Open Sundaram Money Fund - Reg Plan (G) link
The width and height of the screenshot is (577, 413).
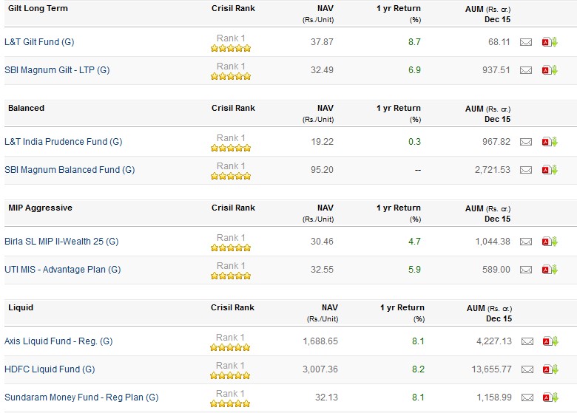tap(81, 397)
